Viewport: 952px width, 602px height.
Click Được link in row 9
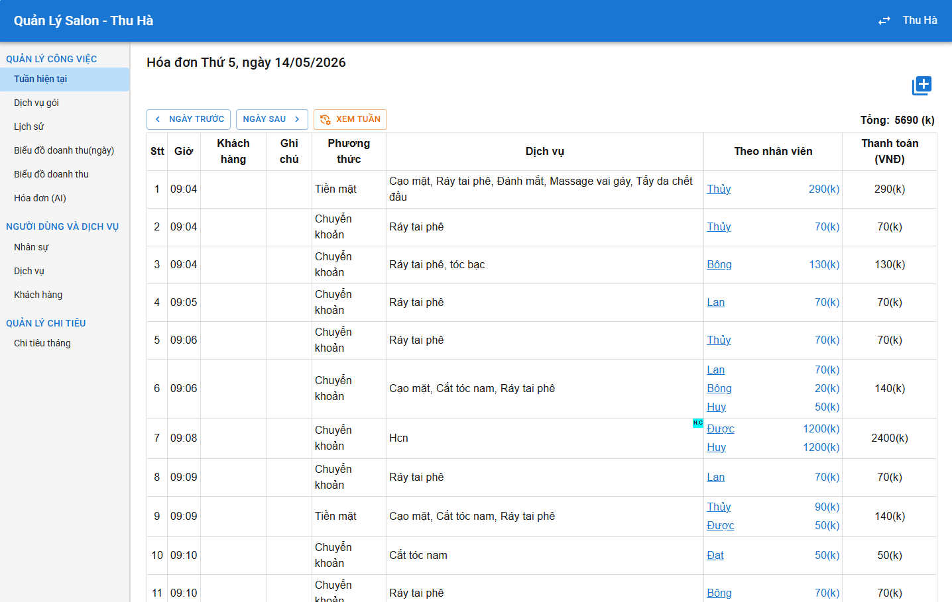coord(720,525)
